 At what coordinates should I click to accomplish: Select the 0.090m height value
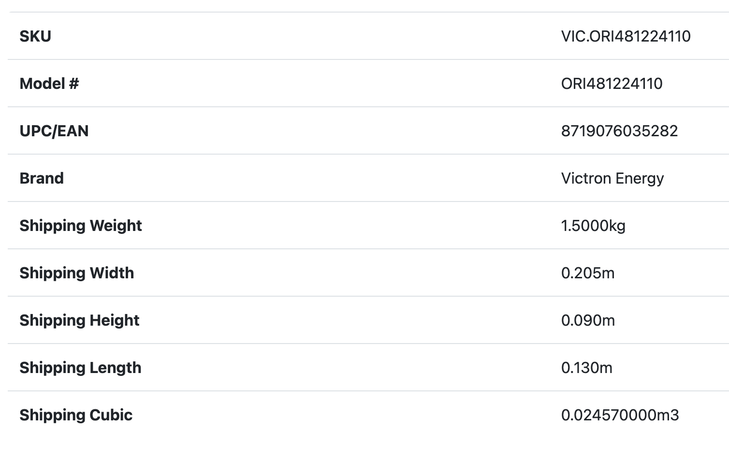[588, 320]
